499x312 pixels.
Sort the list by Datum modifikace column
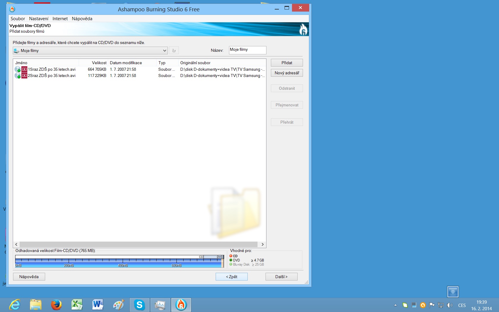(x=132, y=63)
